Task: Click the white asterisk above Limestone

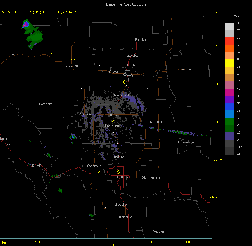Action: 45,101
